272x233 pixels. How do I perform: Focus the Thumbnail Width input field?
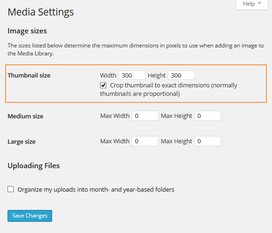point(132,75)
